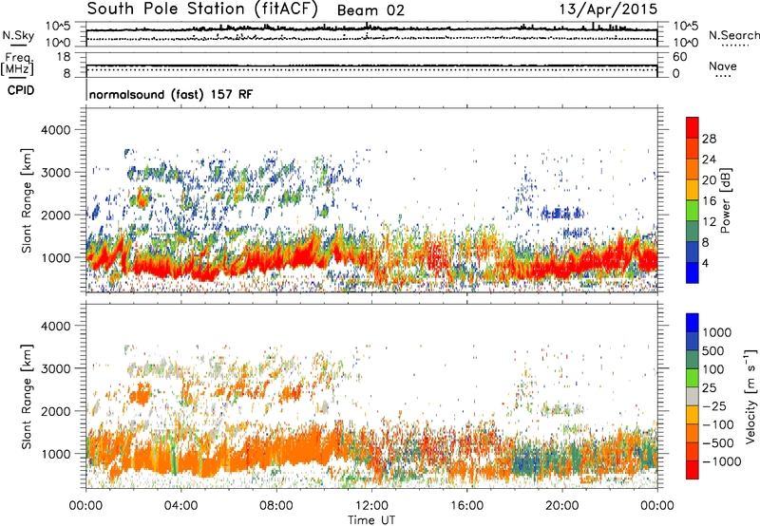Click the 'N.Sky' legend label
This screenshot has height=526, width=760.
pos(18,35)
